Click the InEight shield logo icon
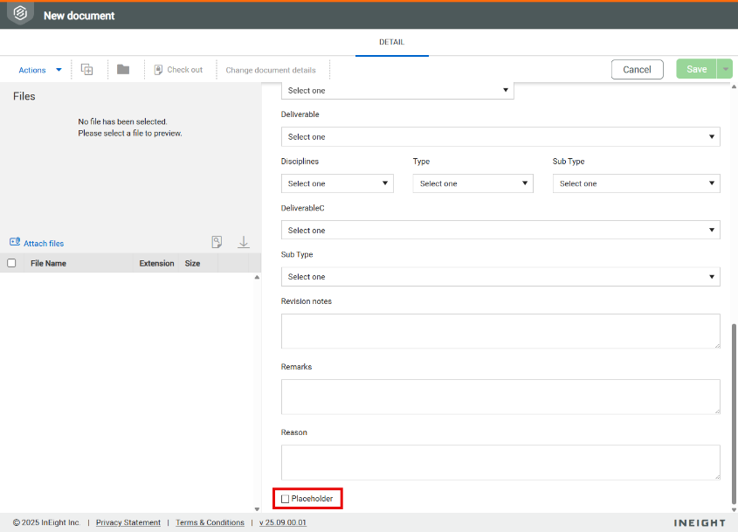Image resolution: width=738 pixels, height=532 pixels. pyautogui.click(x=20, y=15)
